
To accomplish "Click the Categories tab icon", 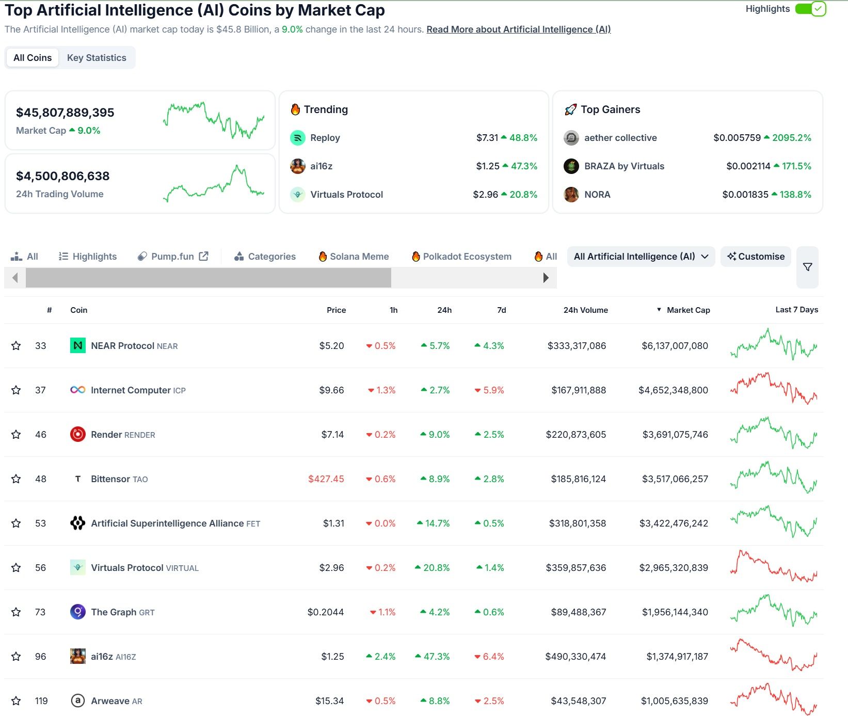I will tap(239, 257).
